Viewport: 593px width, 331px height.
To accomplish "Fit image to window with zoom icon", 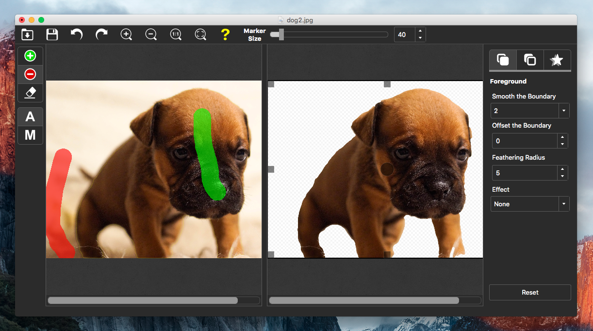I will pos(200,34).
